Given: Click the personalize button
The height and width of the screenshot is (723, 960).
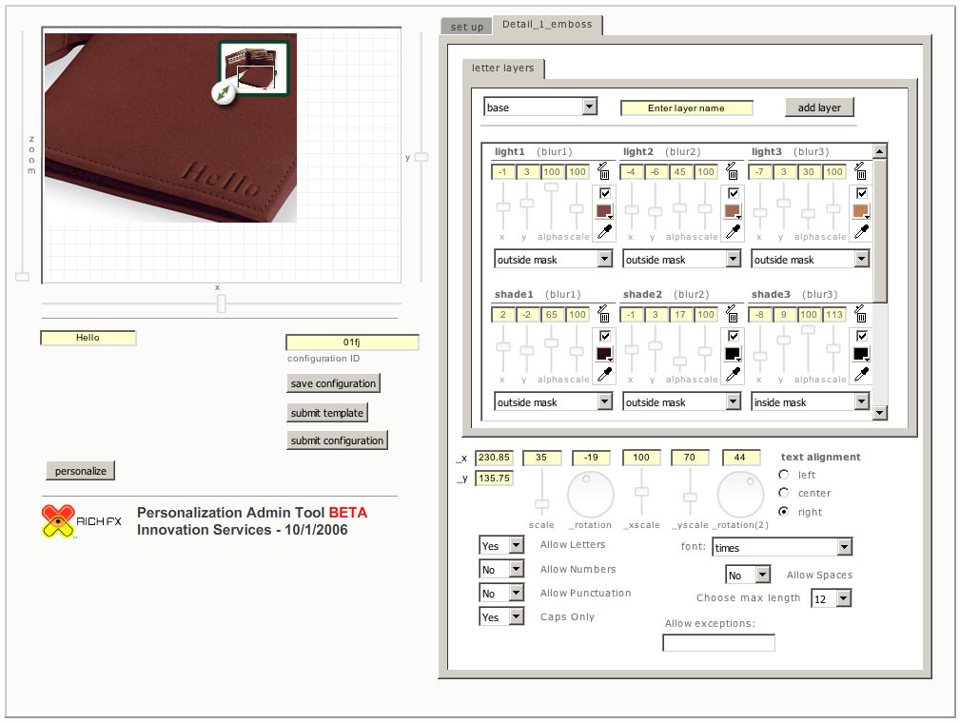Looking at the screenshot, I should click(80, 471).
